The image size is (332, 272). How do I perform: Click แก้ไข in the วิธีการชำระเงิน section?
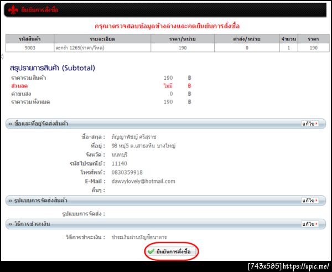pyautogui.click(x=310, y=224)
